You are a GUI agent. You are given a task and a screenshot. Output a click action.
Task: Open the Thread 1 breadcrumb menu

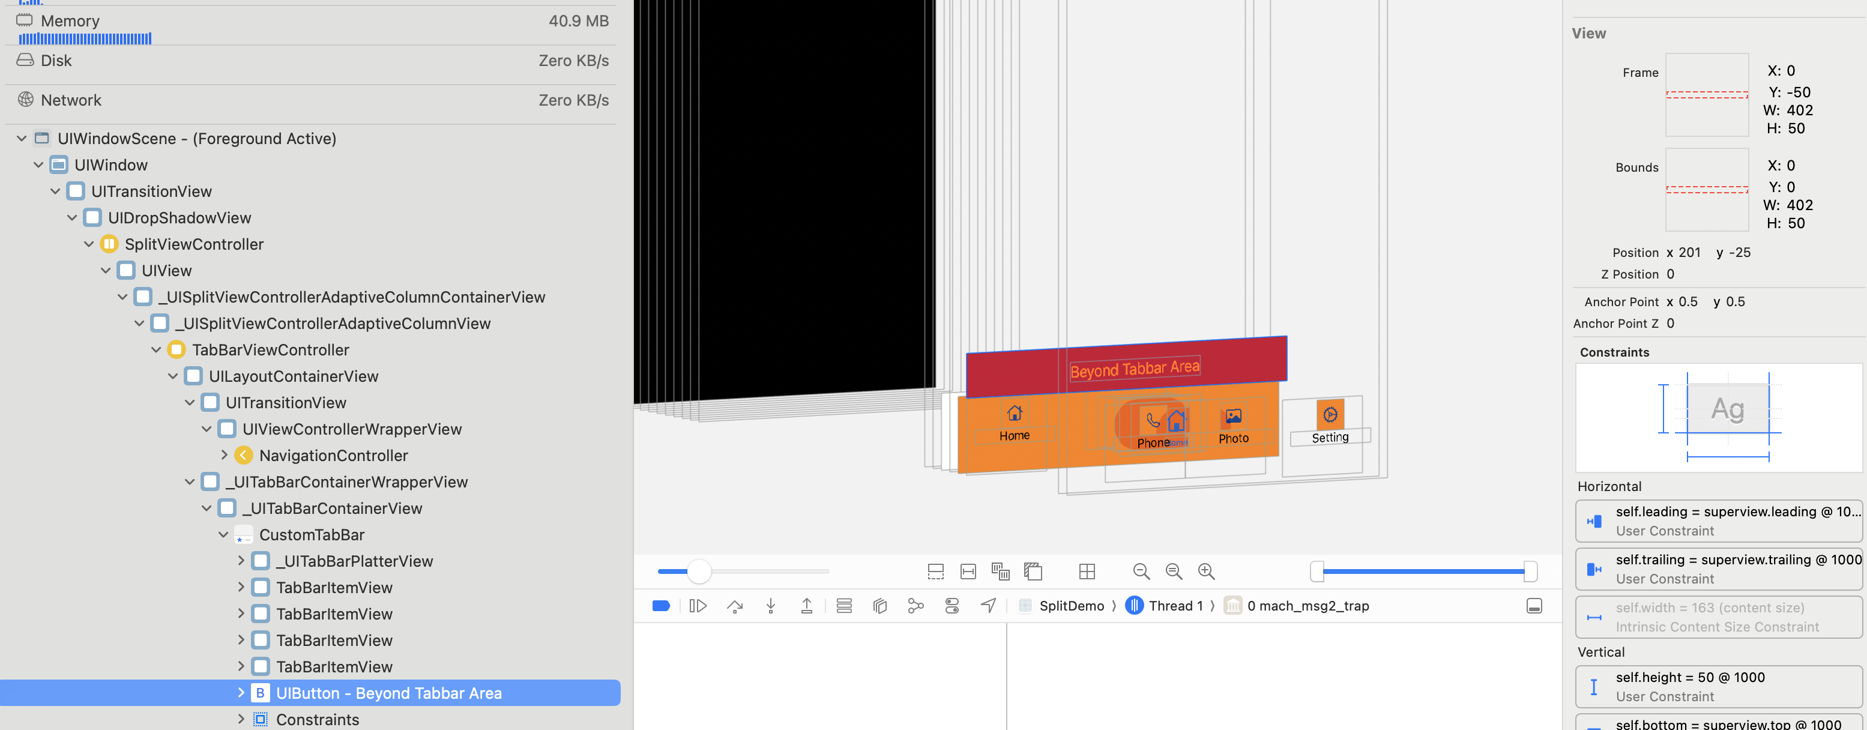coord(1174,606)
